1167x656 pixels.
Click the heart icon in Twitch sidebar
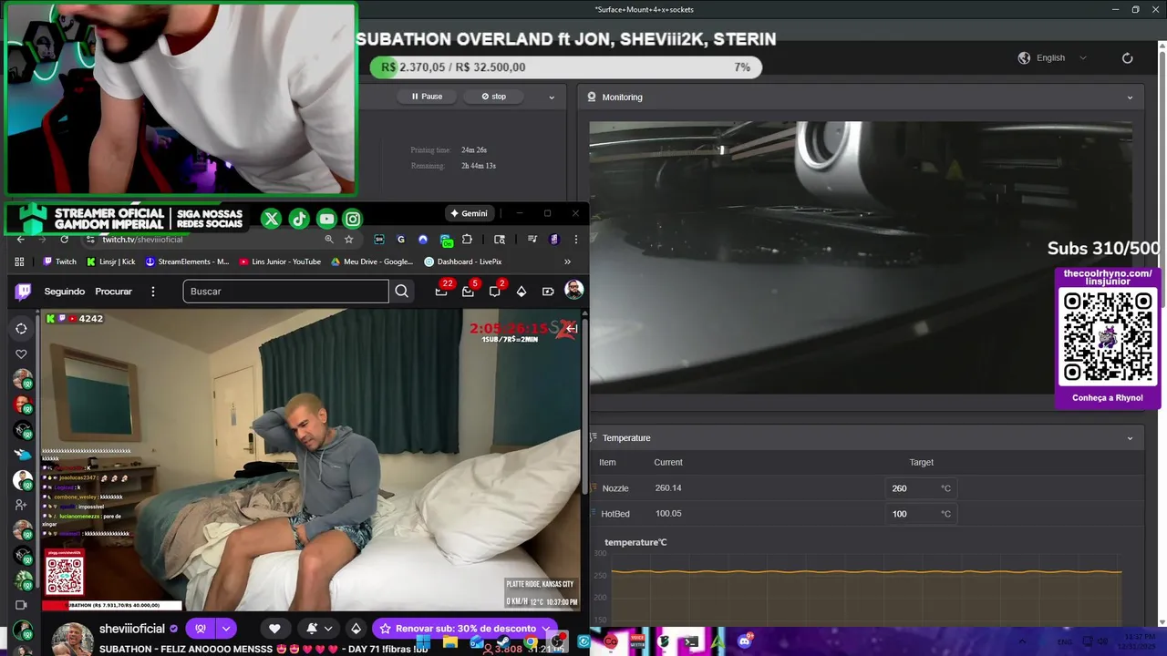(x=21, y=354)
